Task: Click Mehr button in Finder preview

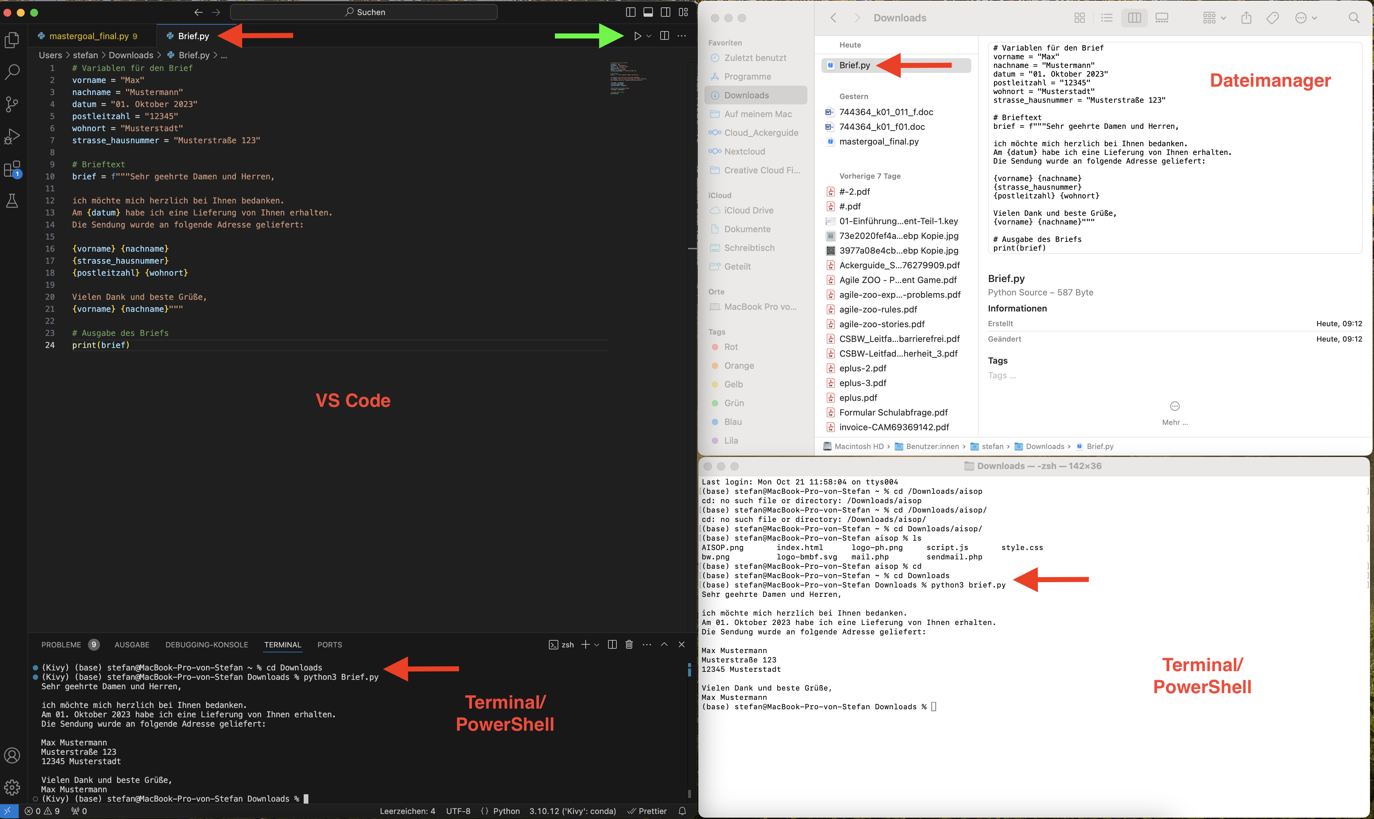Action: click(1175, 414)
